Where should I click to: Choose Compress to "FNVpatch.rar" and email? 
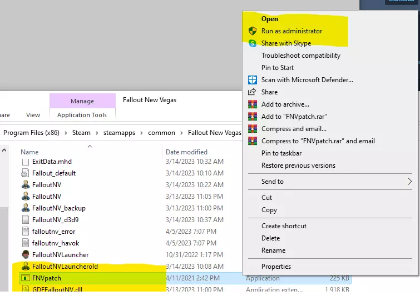[318, 141]
